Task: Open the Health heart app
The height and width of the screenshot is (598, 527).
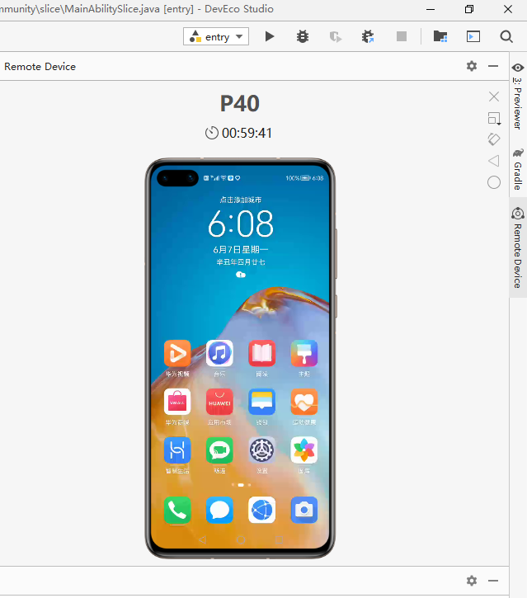Action: coord(304,402)
